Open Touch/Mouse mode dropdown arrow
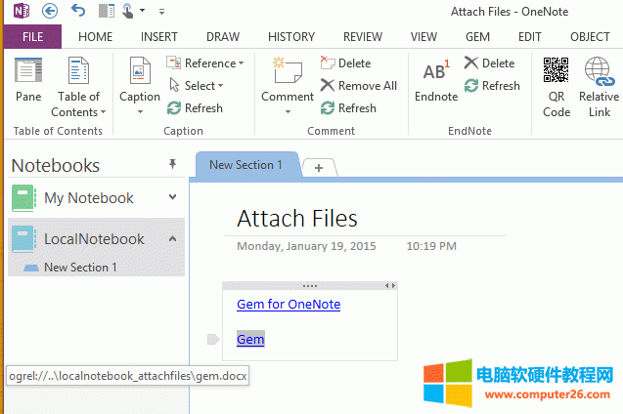This screenshot has width=623, height=414. pyautogui.click(x=142, y=11)
